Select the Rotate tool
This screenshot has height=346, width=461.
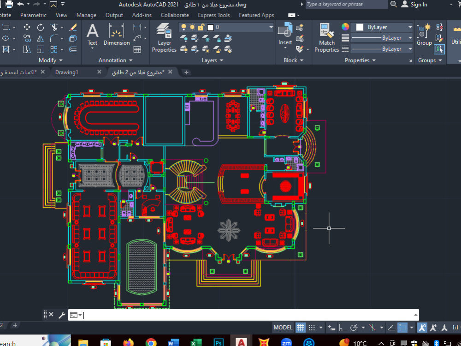pyautogui.click(x=41, y=28)
